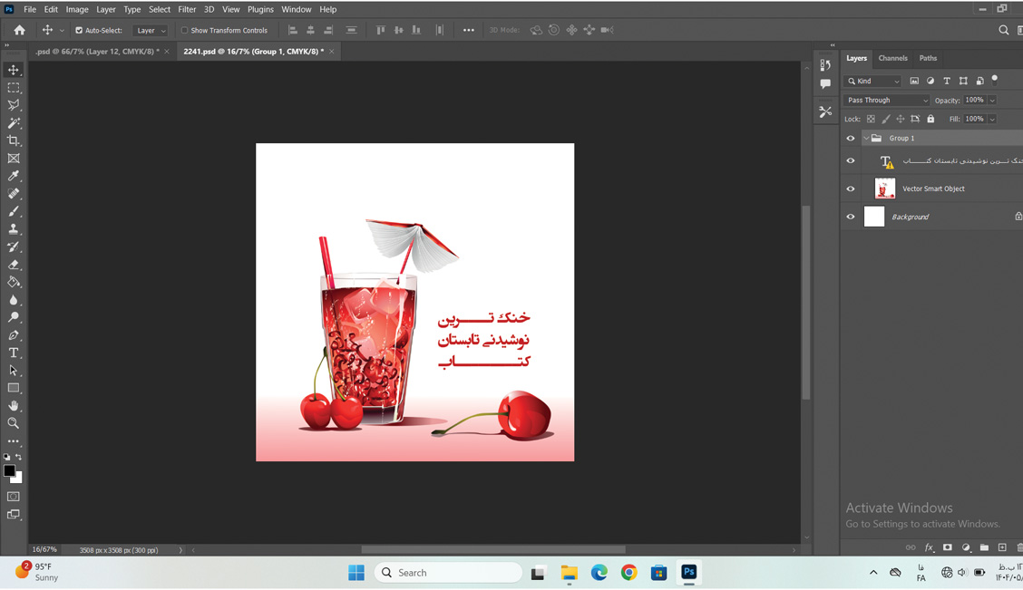This screenshot has width=1023, height=590.
Task: Change screen mode icon
Action: point(13,515)
